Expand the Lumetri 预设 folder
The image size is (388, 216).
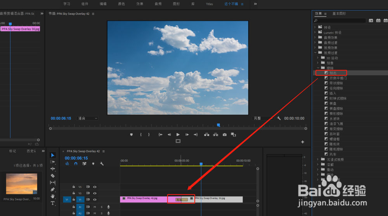pyautogui.click(x=315, y=33)
